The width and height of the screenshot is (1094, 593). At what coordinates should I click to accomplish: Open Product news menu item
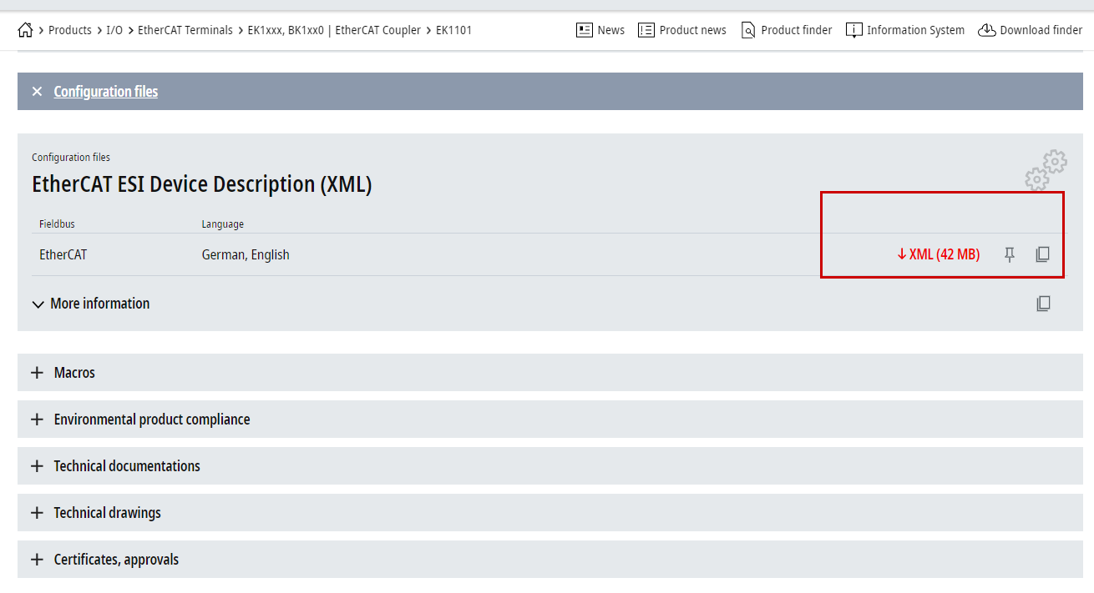pyautogui.click(x=692, y=30)
